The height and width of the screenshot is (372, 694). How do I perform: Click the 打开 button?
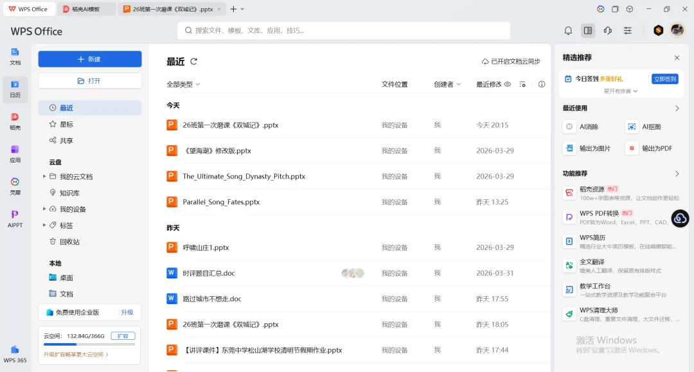tap(90, 81)
